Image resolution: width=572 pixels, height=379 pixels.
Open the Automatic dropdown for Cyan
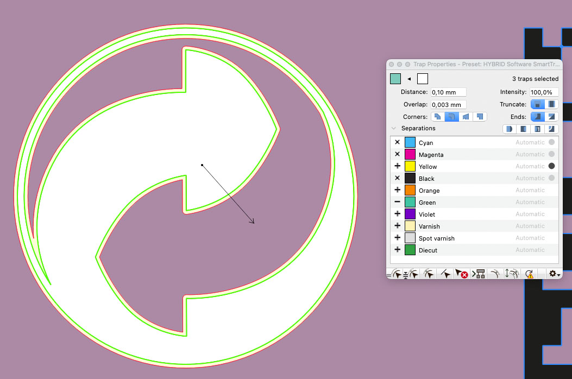[x=530, y=142]
